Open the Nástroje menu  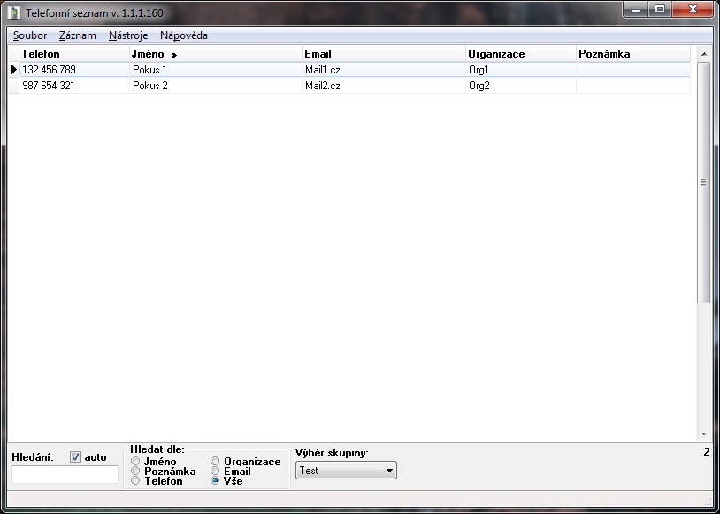(x=128, y=35)
